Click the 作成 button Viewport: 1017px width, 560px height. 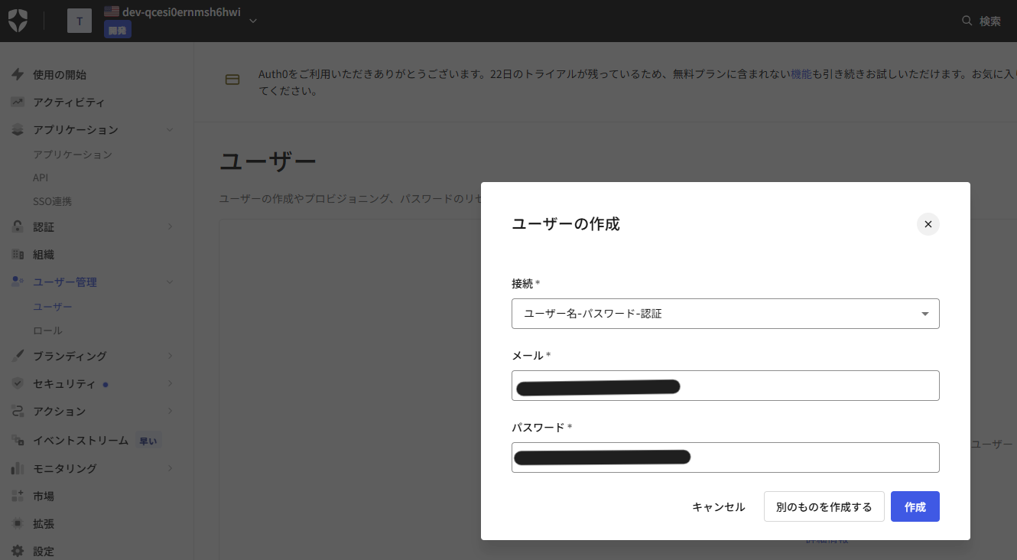point(915,506)
